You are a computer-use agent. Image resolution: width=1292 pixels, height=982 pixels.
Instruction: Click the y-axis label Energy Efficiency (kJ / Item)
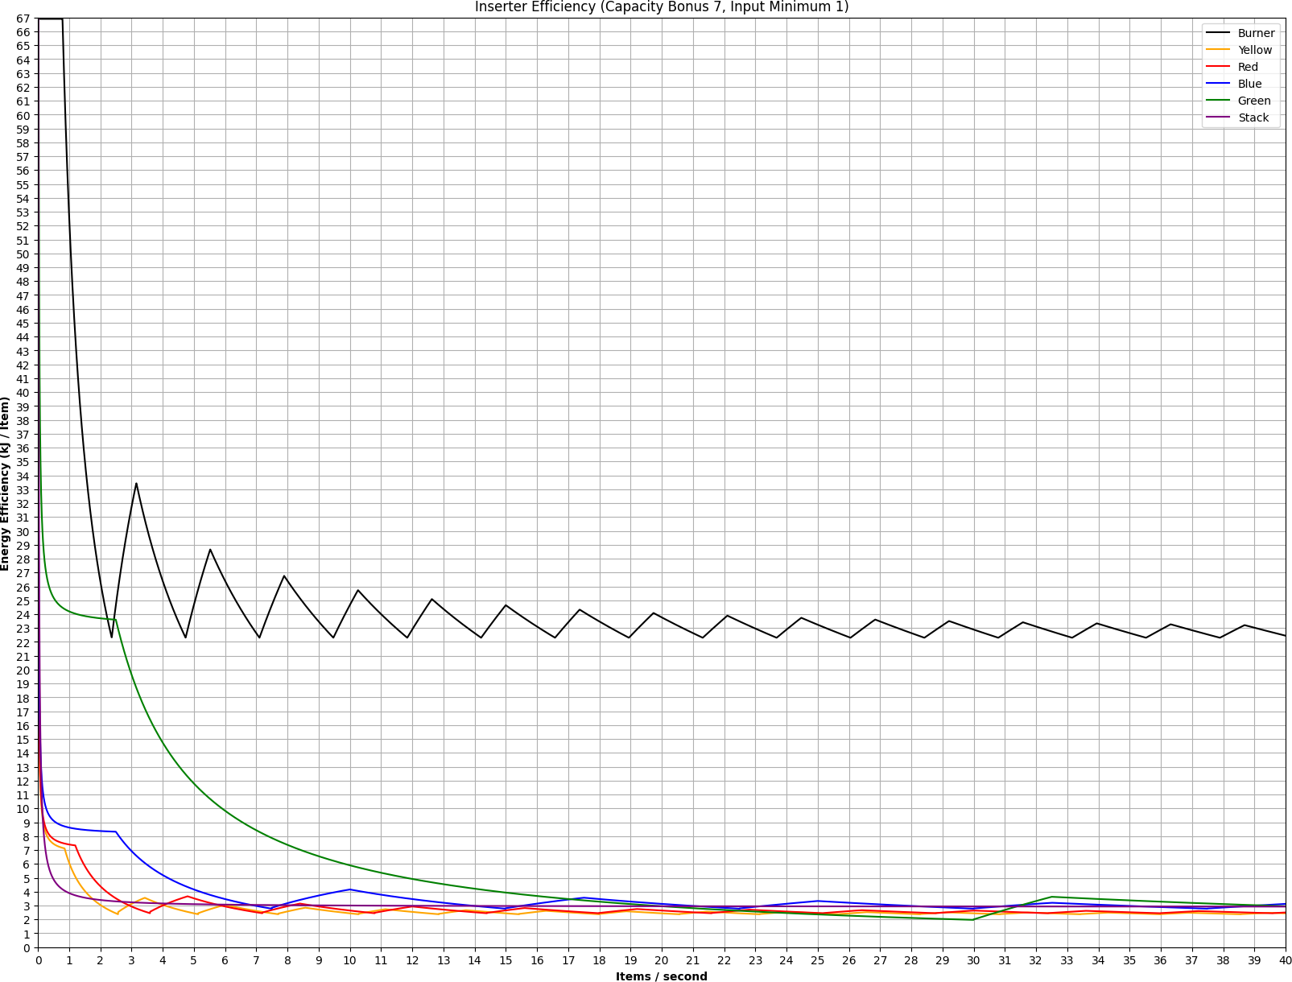pyautogui.click(x=6, y=483)
